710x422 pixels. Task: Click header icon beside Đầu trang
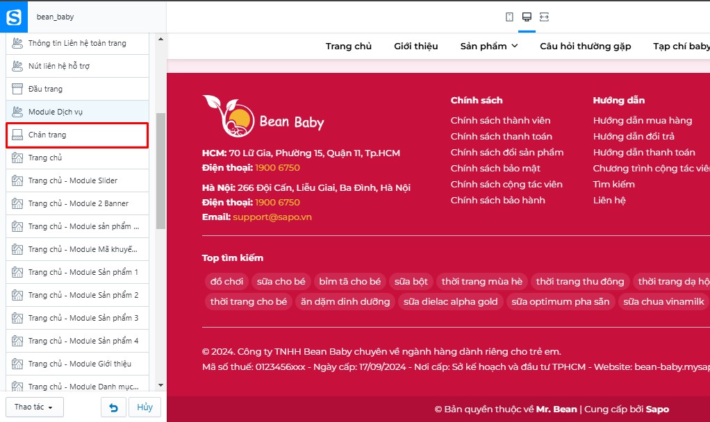17,89
